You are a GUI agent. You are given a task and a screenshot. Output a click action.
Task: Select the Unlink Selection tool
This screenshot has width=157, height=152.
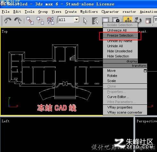pyautogui.click(x=40, y=20)
